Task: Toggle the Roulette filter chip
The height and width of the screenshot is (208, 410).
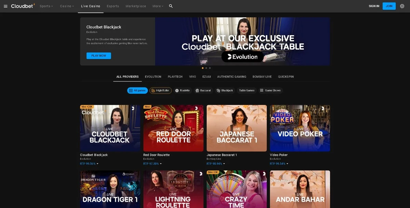Action: coord(182,90)
